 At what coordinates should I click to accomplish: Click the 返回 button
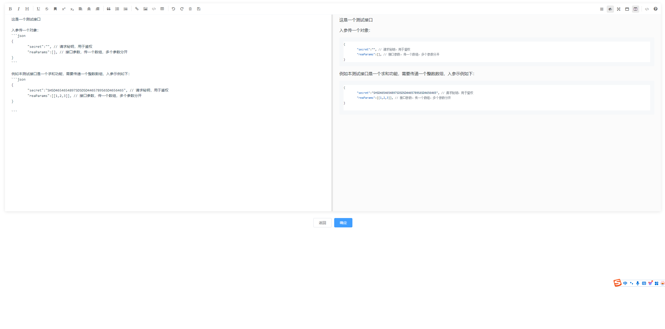click(322, 223)
